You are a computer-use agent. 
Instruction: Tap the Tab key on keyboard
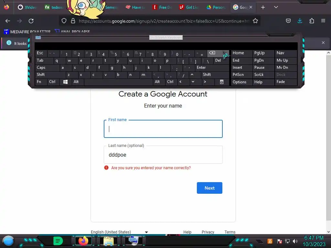(x=44, y=60)
